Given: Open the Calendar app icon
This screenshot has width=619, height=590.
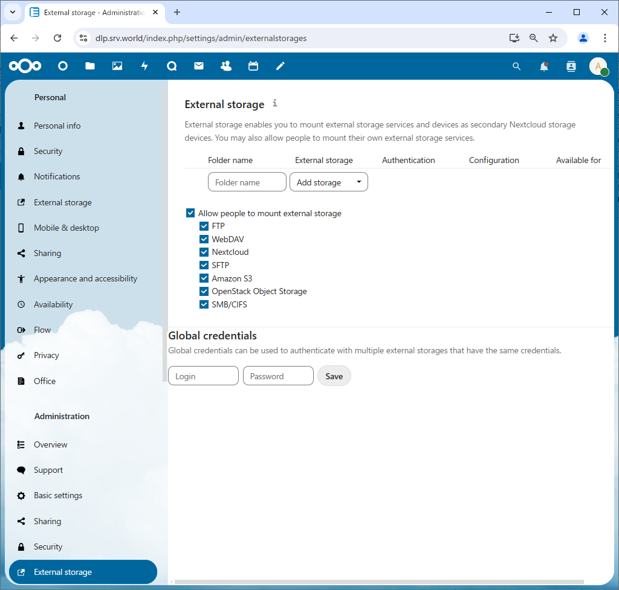Looking at the screenshot, I should [253, 66].
